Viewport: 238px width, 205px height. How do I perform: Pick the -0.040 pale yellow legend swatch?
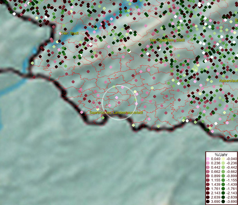(223, 159)
